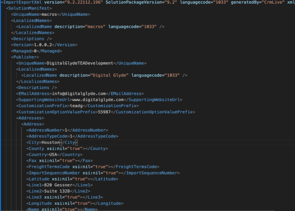Click the opening Addresses tag
This screenshot has height=211, width=295.
pos(30,118)
